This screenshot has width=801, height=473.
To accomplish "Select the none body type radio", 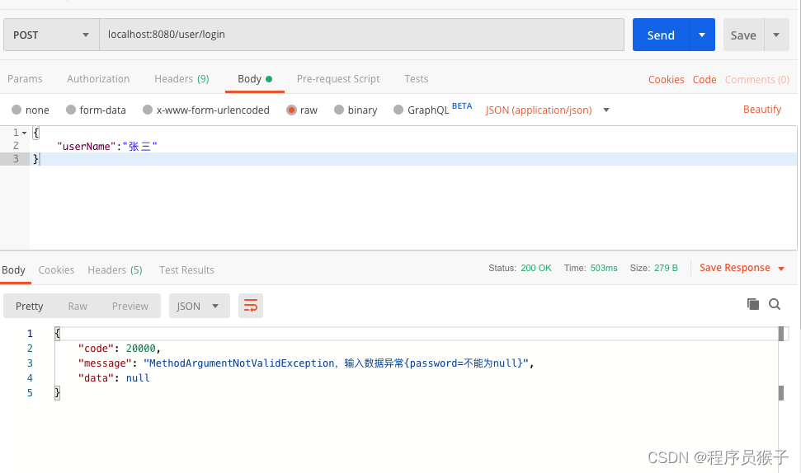I will click(x=16, y=110).
